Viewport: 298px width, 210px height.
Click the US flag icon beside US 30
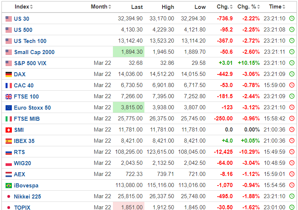pos(9,19)
